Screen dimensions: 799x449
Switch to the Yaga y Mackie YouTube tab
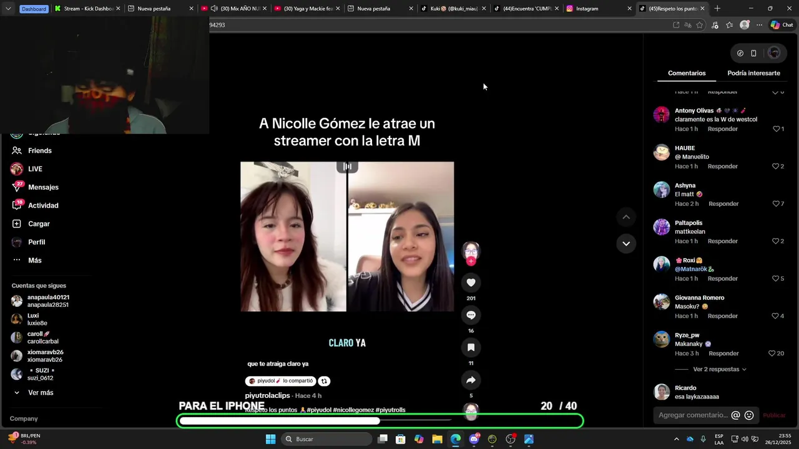pos(308,9)
